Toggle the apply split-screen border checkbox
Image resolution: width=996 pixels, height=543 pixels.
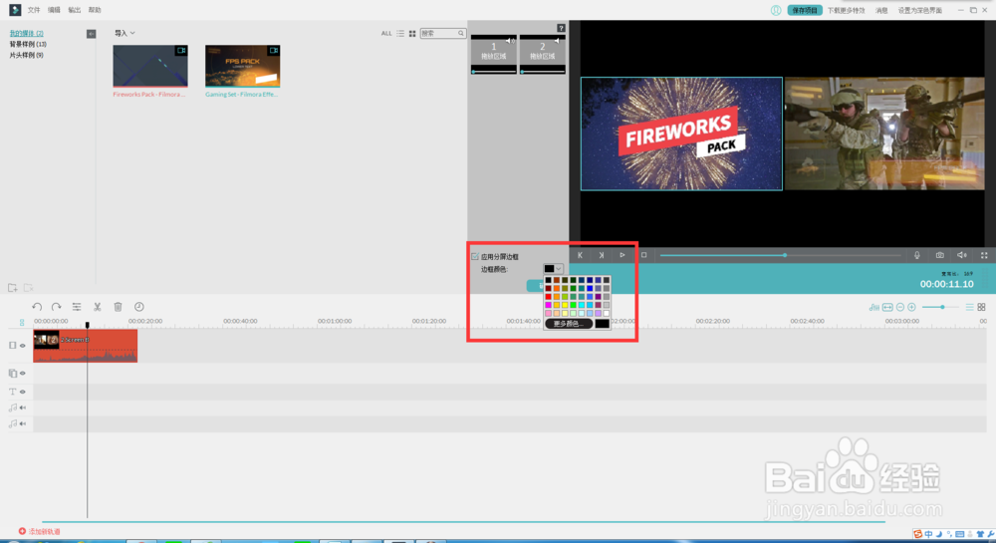[474, 257]
